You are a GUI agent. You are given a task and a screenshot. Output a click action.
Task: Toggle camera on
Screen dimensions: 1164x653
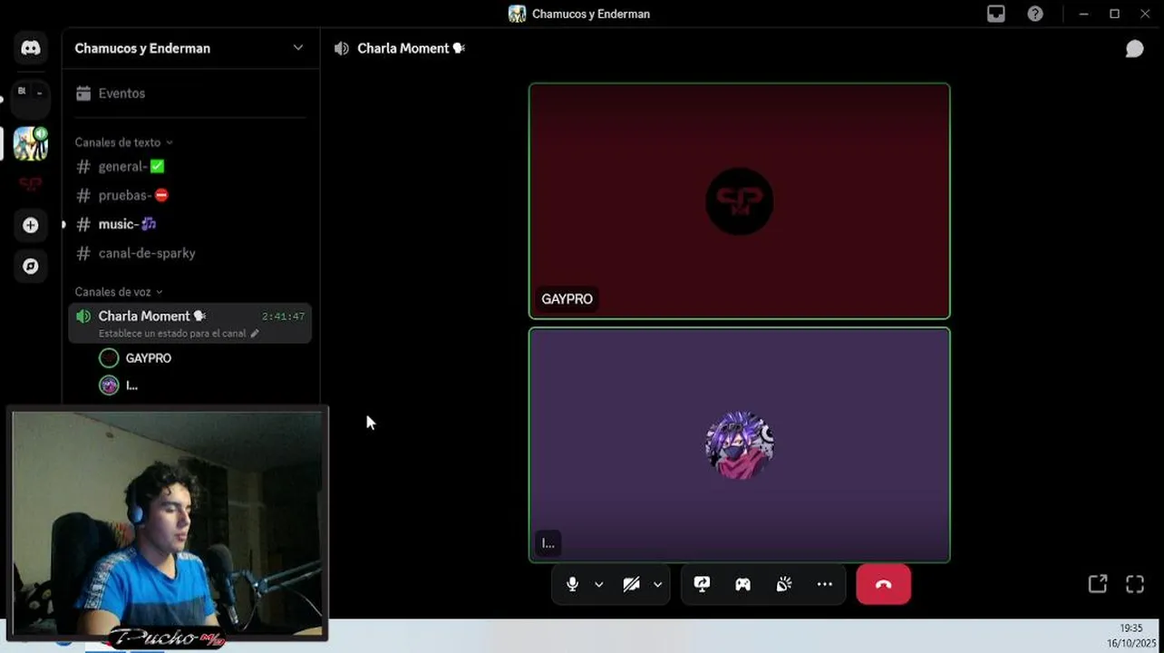pos(631,584)
